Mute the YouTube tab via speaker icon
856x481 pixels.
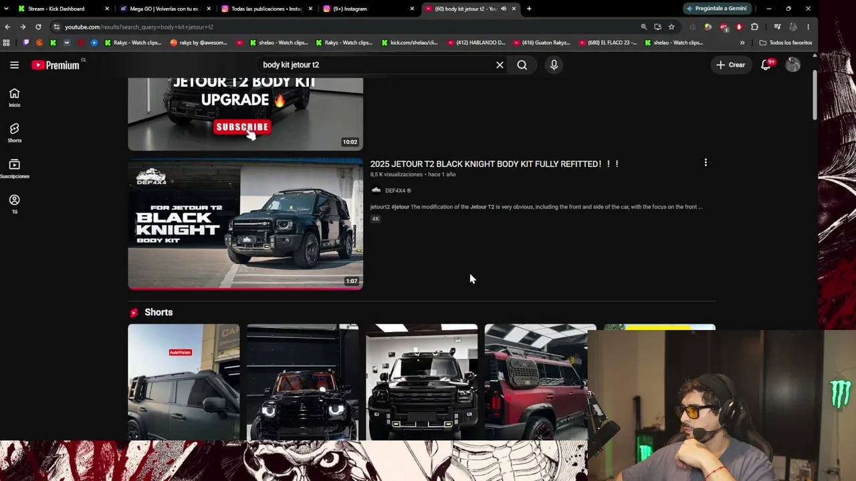[x=504, y=9]
